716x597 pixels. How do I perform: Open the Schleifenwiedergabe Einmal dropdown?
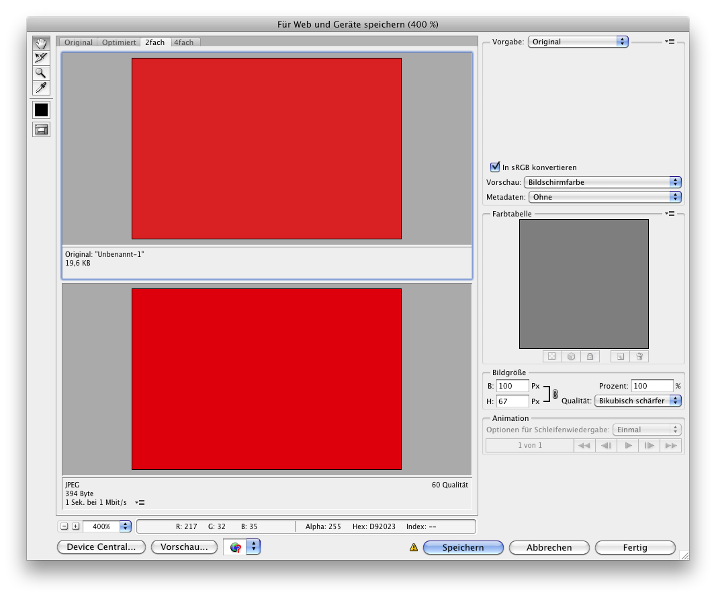tap(647, 430)
